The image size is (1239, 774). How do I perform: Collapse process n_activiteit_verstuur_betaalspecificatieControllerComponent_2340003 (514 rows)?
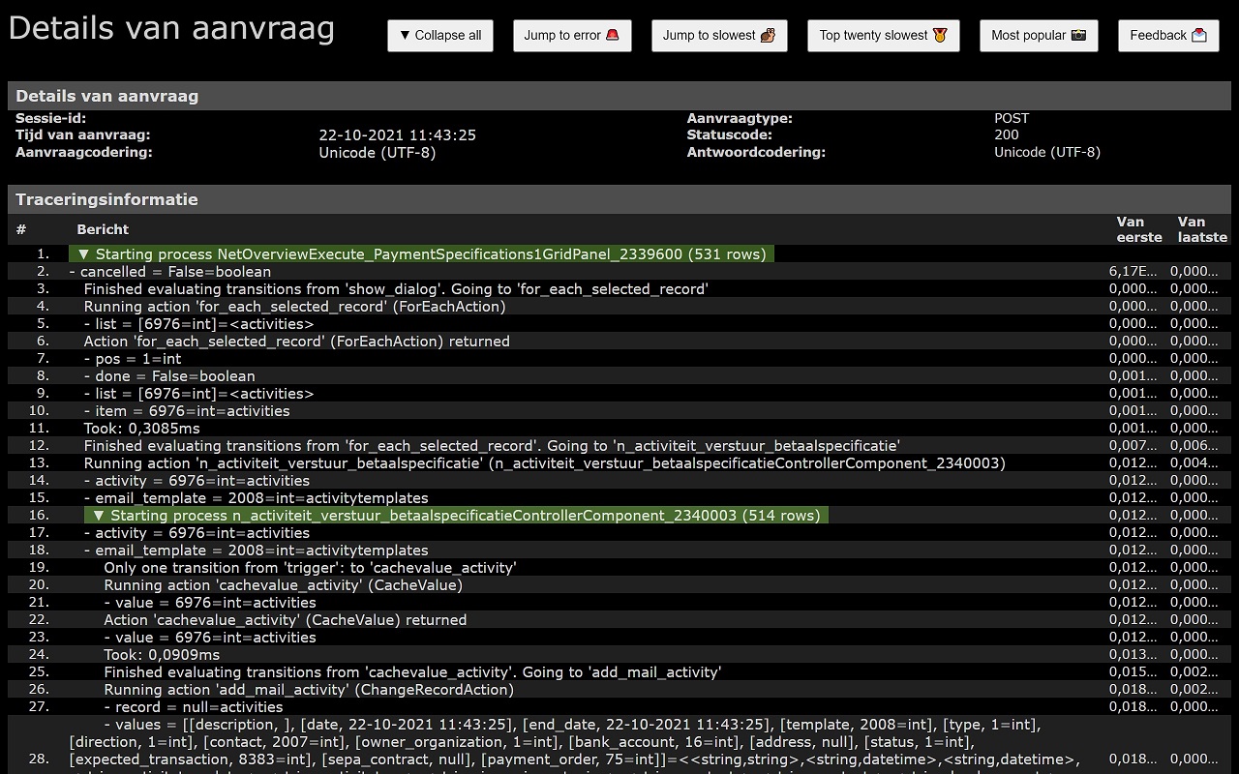coord(456,516)
